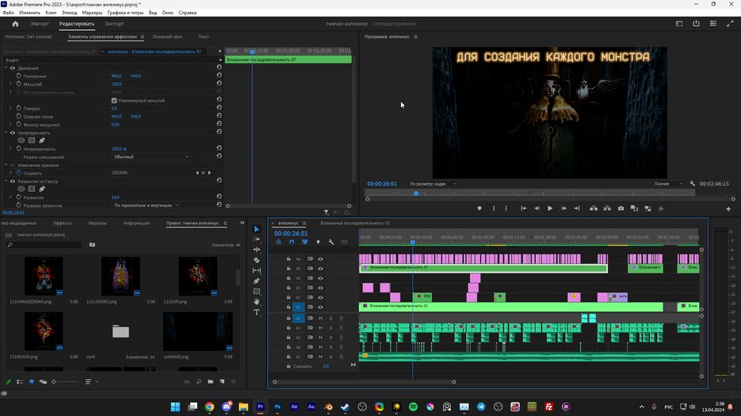The image size is (741, 416).
Task: Collapse Motion effect group
Action: (6, 68)
